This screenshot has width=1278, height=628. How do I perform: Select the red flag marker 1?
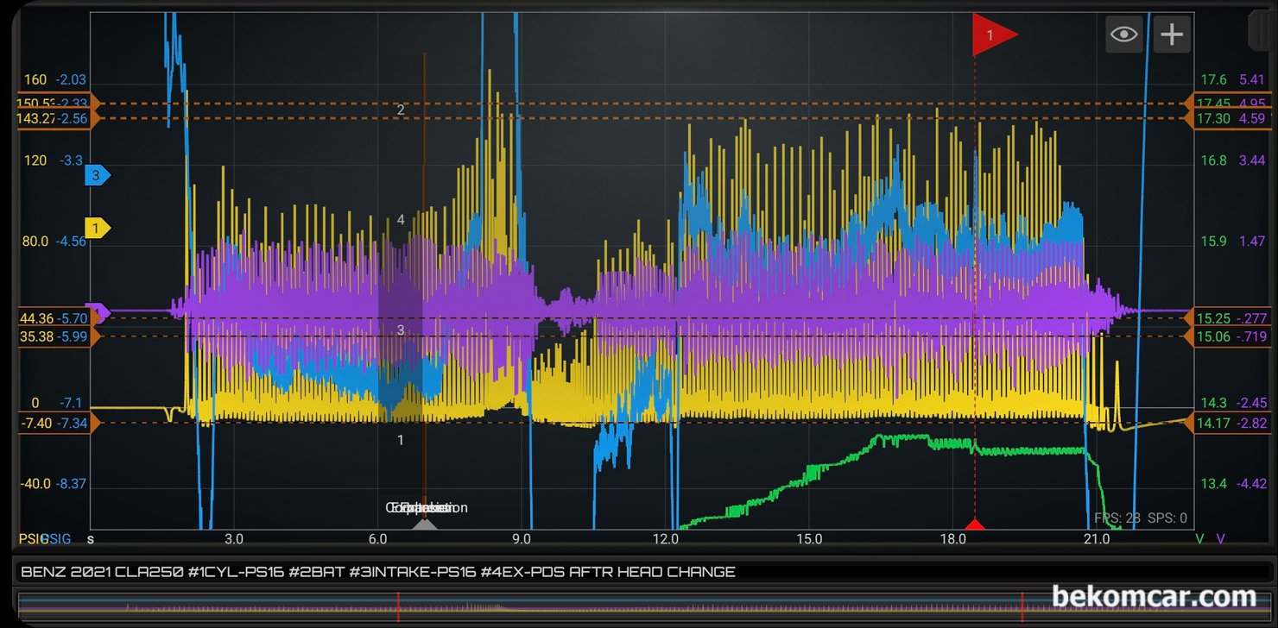(995, 35)
